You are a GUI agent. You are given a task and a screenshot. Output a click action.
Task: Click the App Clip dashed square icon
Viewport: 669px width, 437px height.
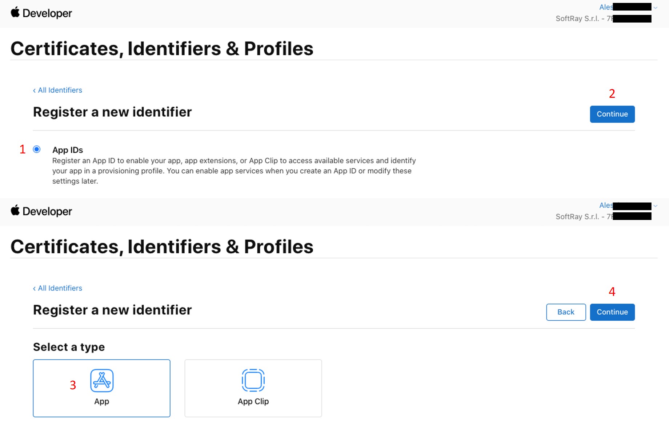(x=253, y=380)
